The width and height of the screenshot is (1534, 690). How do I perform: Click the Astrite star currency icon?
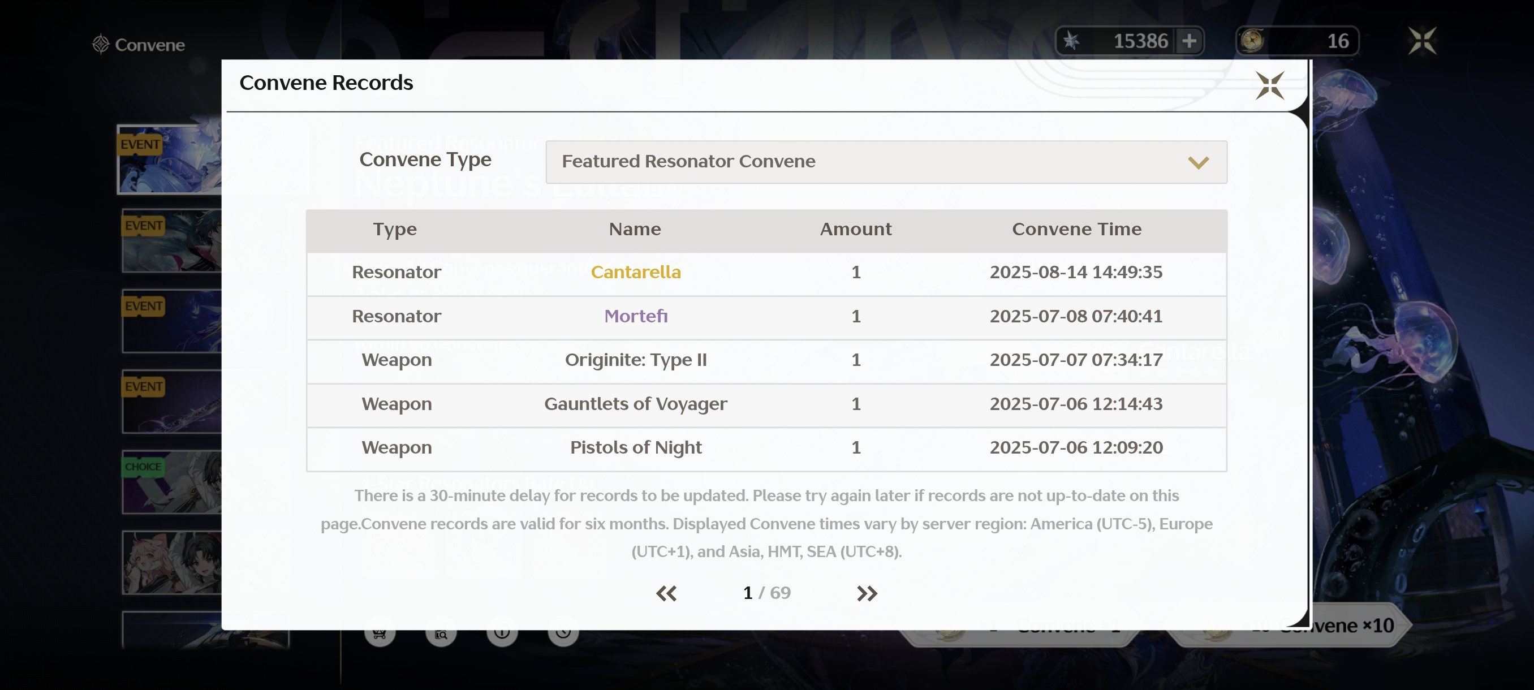click(1071, 41)
